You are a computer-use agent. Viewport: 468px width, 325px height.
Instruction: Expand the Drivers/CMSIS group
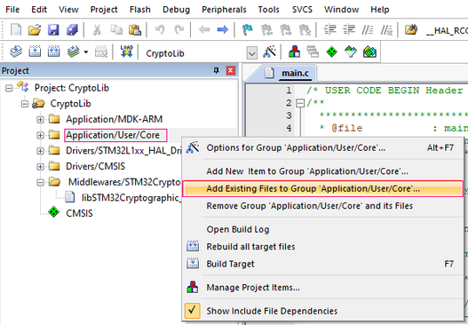[x=40, y=167]
